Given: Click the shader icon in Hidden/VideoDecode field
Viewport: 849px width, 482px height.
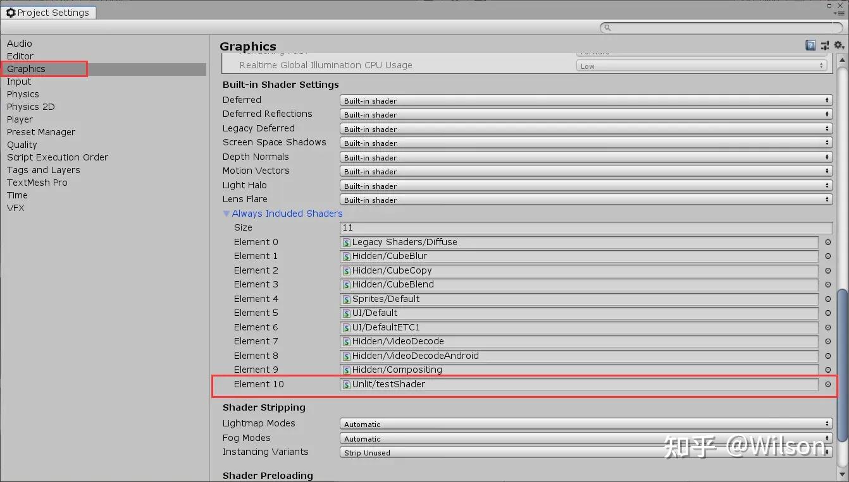Looking at the screenshot, I should click(346, 341).
